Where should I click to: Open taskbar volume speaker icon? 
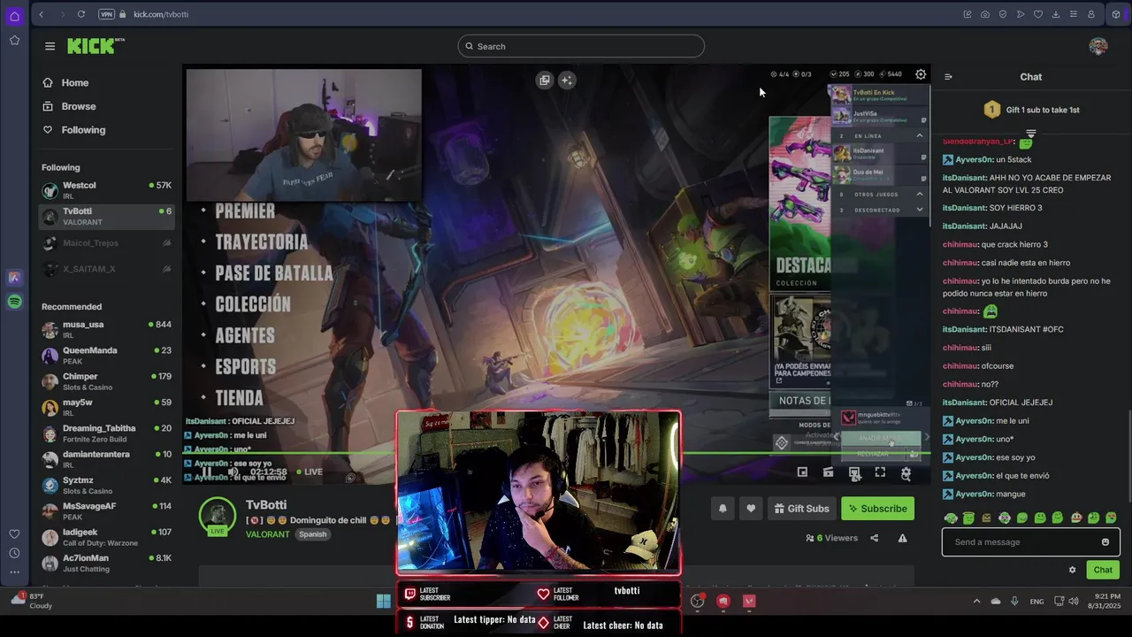[1073, 601]
